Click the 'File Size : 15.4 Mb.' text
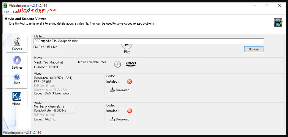 (46, 47)
